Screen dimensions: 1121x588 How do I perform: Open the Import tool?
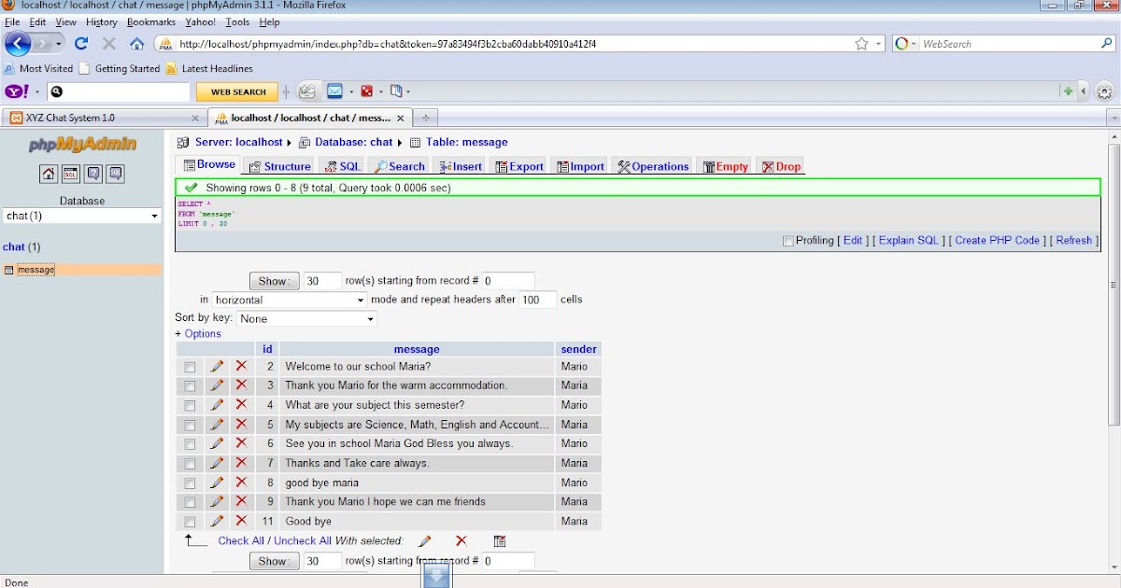[x=579, y=165]
